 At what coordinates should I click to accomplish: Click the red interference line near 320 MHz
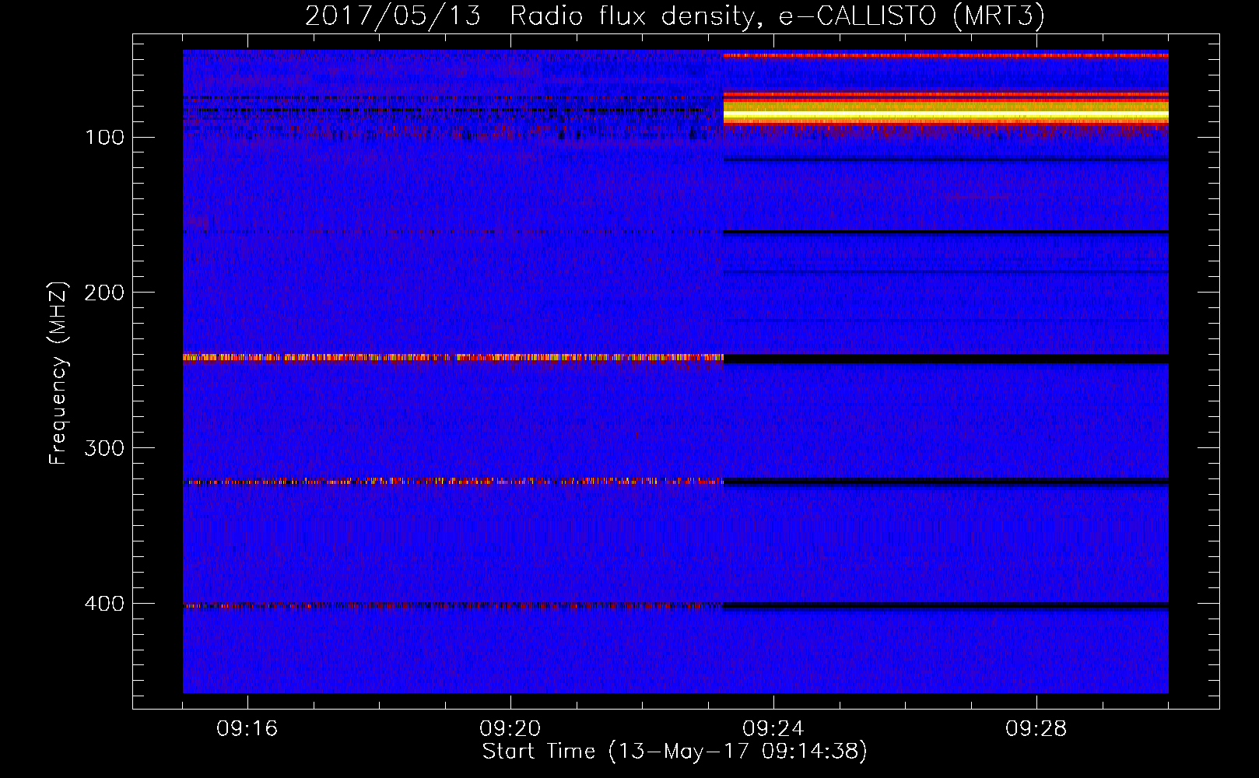[x=453, y=482]
